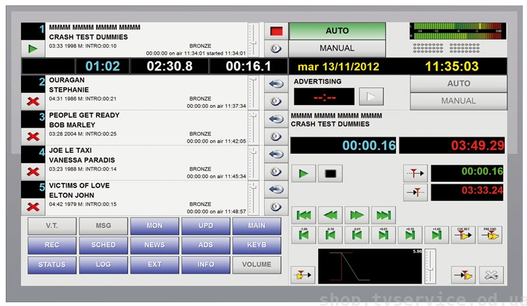527x306 pixels.
Task: Load Joe Le Taxi using its blue arrow icon
Action: point(275,154)
